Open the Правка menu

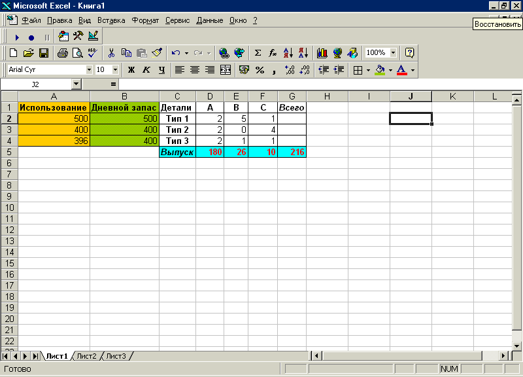pyautogui.click(x=59, y=20)
